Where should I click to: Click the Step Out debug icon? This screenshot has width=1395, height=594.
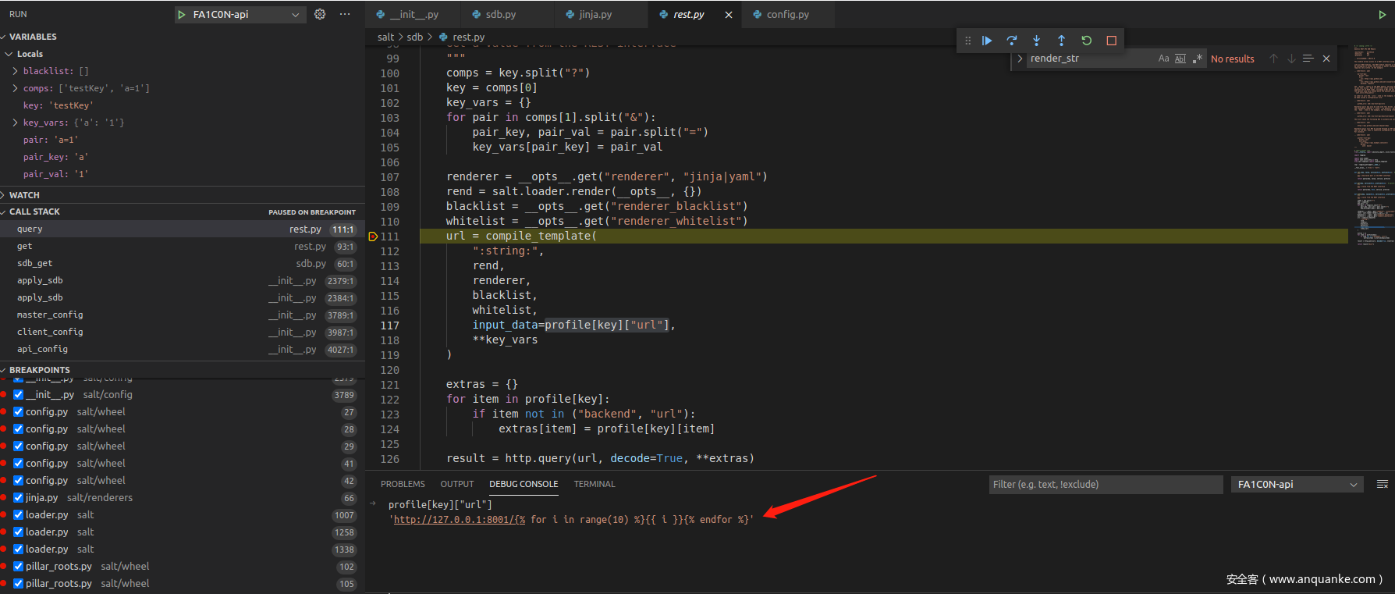pos(1061,41)
